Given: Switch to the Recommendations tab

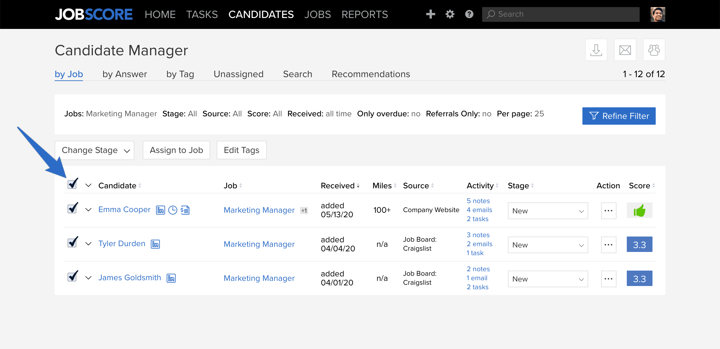Looking at the screenshot, I should pos(371,74).
